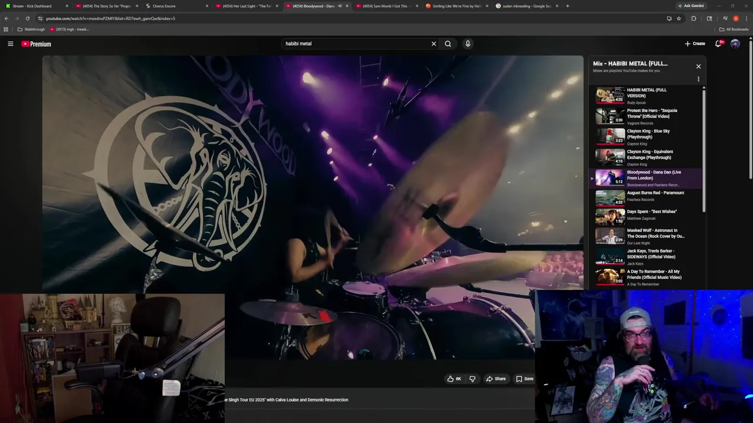Play 'August Burns Red - Paramount' thumbnail

coord(610,197)
